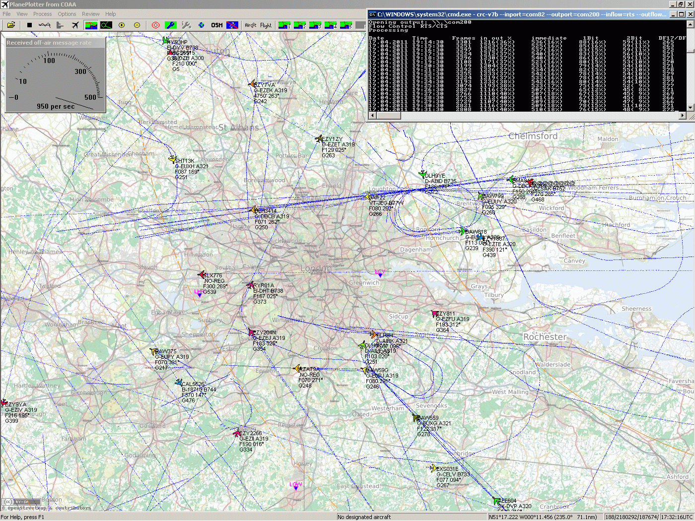695x521 pixels.
Task: Toggle Flight label display button
Action: coord(266,25)
